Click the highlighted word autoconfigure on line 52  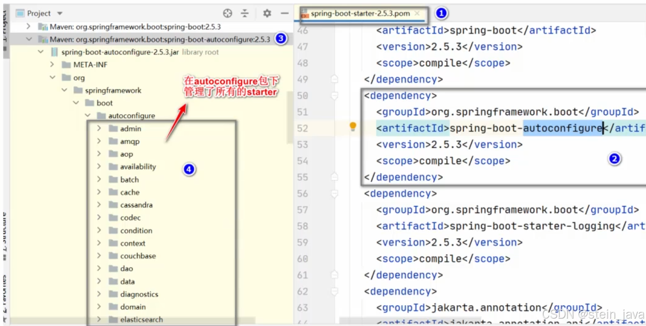point(563,128)
